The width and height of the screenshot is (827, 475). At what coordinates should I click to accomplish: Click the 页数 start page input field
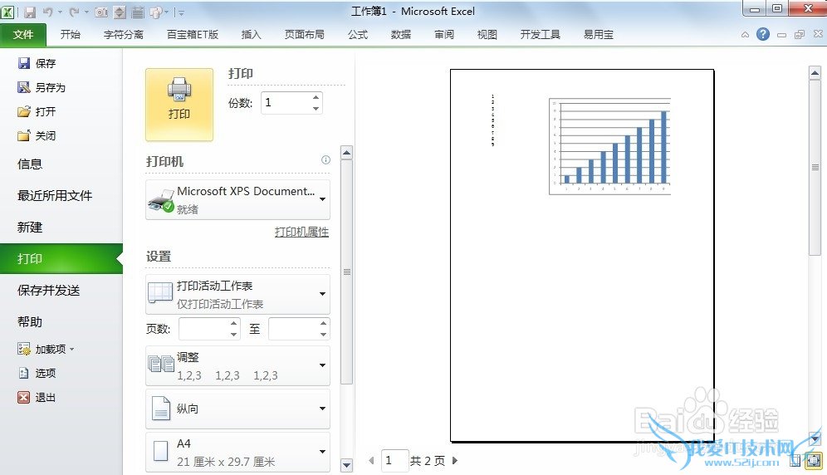204,329
